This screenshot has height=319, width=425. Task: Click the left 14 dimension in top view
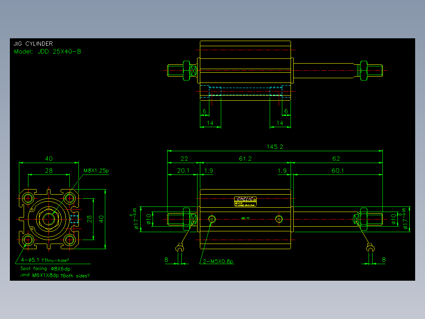(210, 123)
